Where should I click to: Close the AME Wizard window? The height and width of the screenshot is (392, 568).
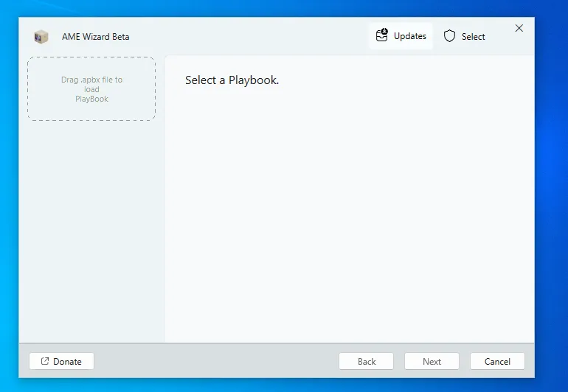[519, 28]
